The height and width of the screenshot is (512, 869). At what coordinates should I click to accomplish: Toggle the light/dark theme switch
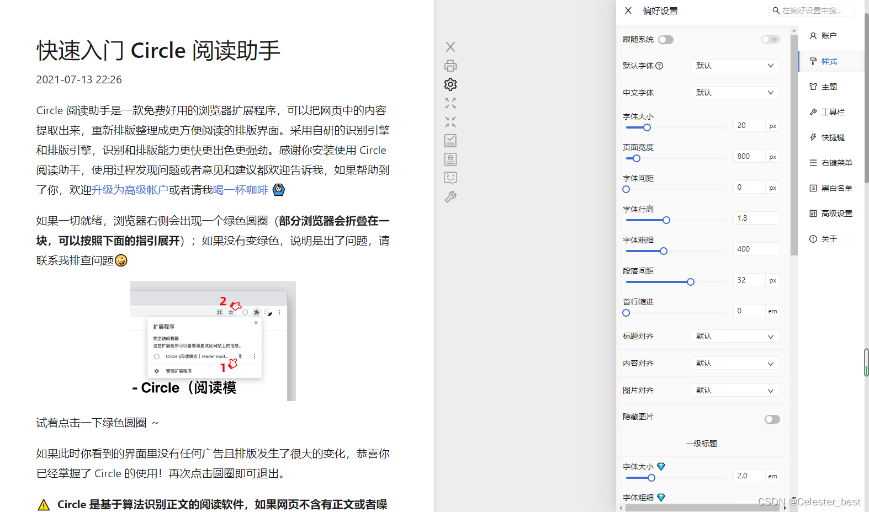coord(770,39)
